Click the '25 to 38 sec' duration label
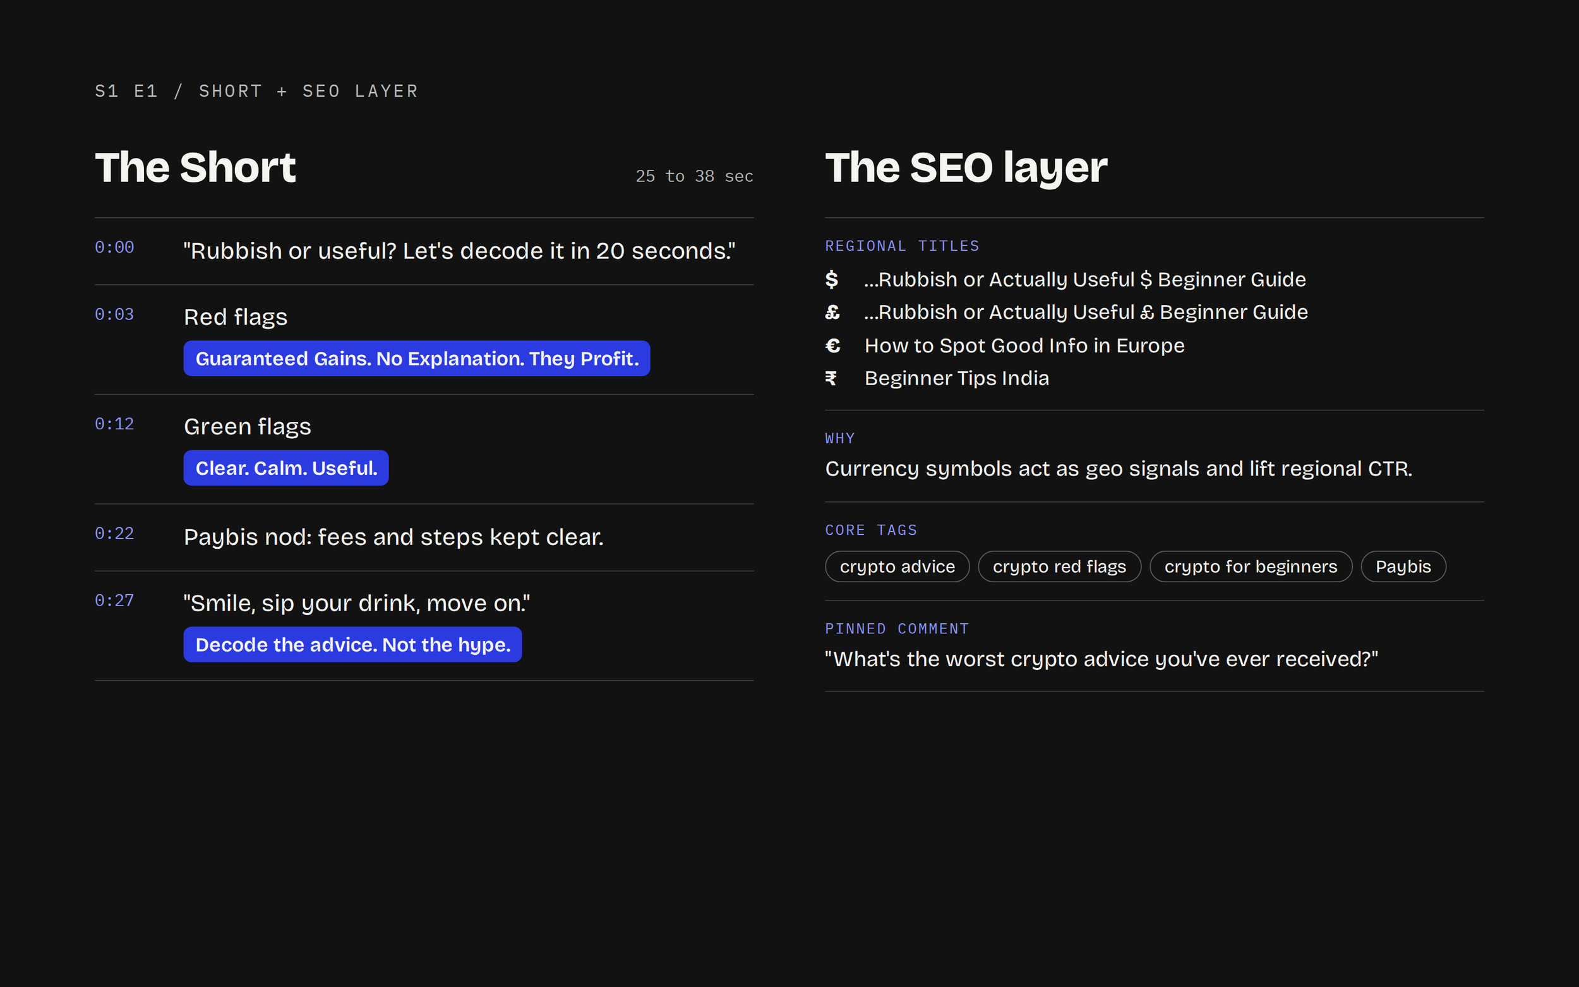The height and width of the screenshot is (987, 1579). pos(695,176)
